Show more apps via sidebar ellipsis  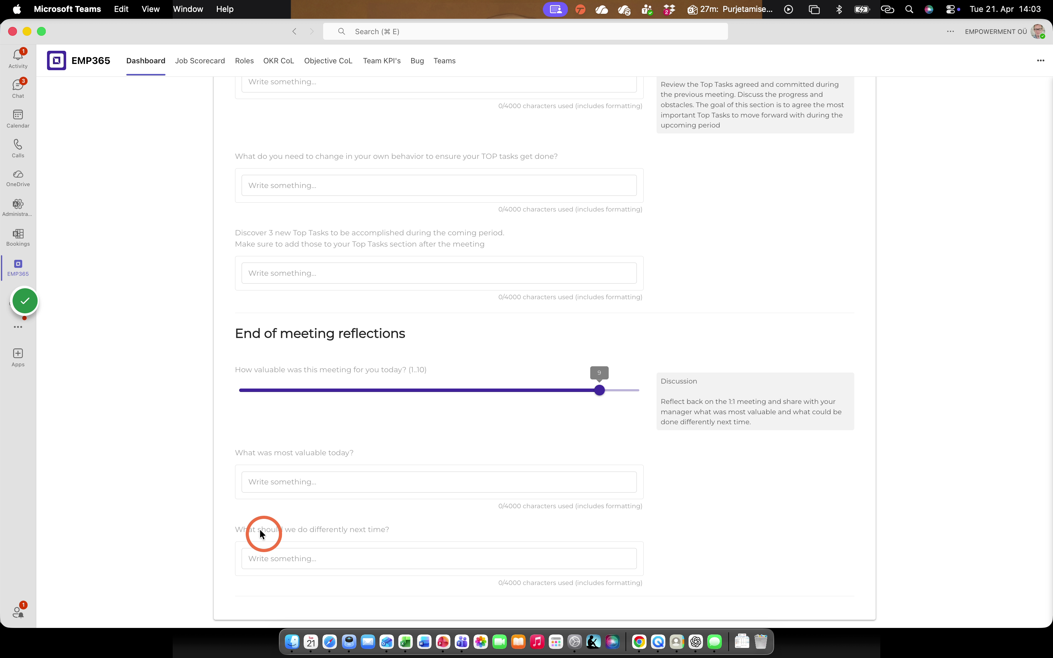pos(18,327)
